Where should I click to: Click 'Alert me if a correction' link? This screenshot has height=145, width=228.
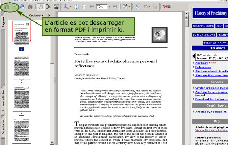(212, 75)
